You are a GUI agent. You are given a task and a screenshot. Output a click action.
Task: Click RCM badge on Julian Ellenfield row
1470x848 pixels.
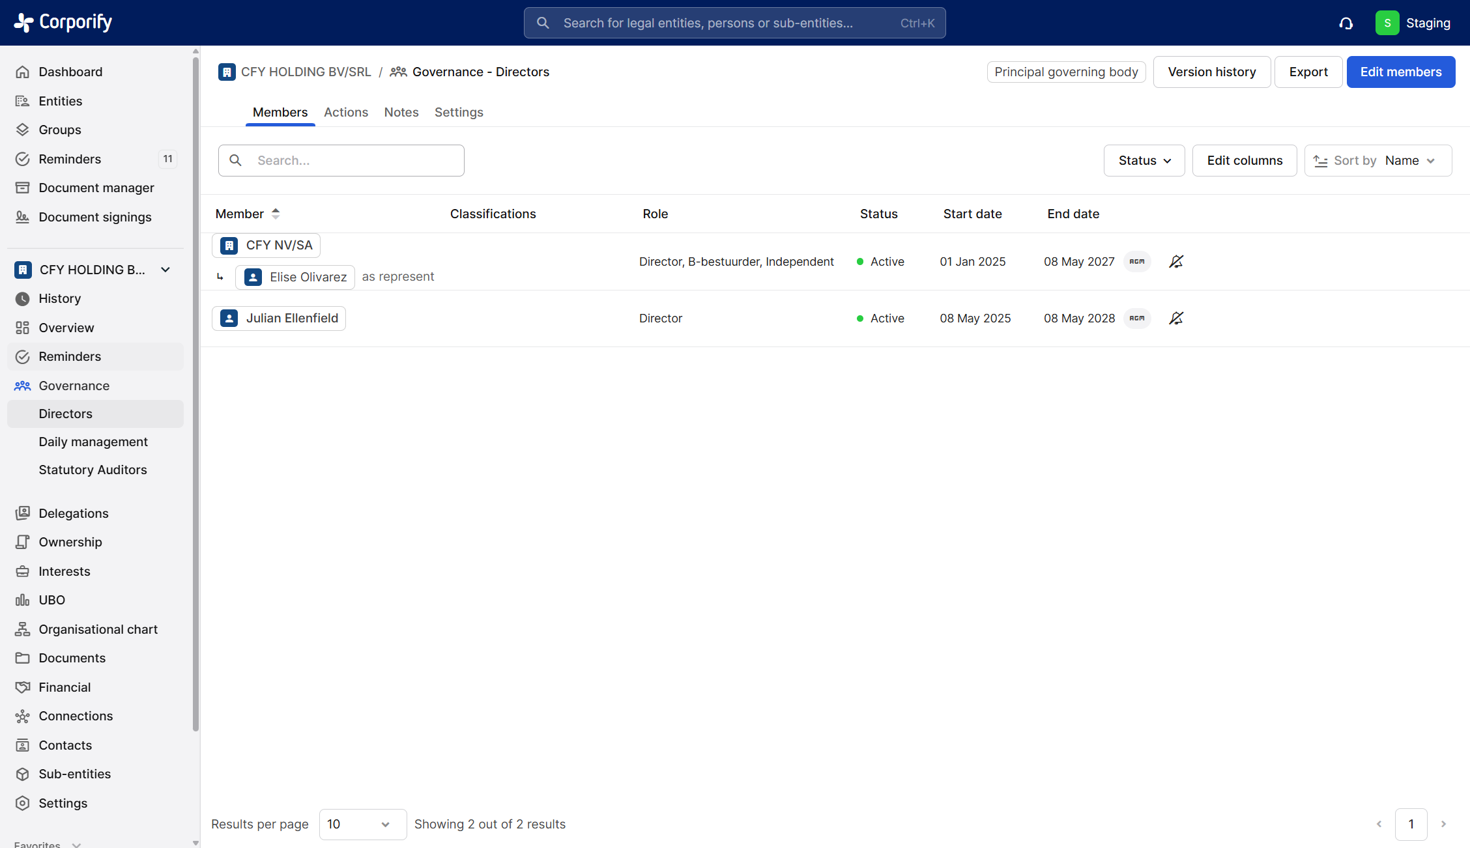(x=1137, y=318)
